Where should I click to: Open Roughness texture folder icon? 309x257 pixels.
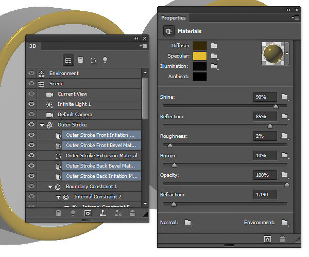click(285, 136)
